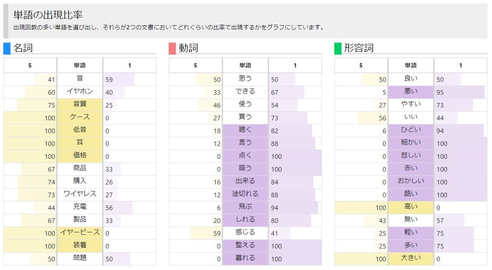
Task: Select the 単語の出現比率 page title
Action: coord(48,15)
